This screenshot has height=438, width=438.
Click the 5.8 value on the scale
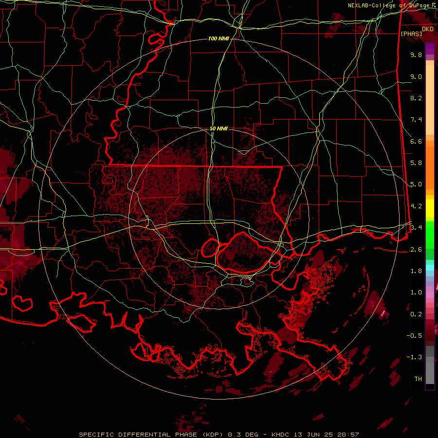point(416,163)
